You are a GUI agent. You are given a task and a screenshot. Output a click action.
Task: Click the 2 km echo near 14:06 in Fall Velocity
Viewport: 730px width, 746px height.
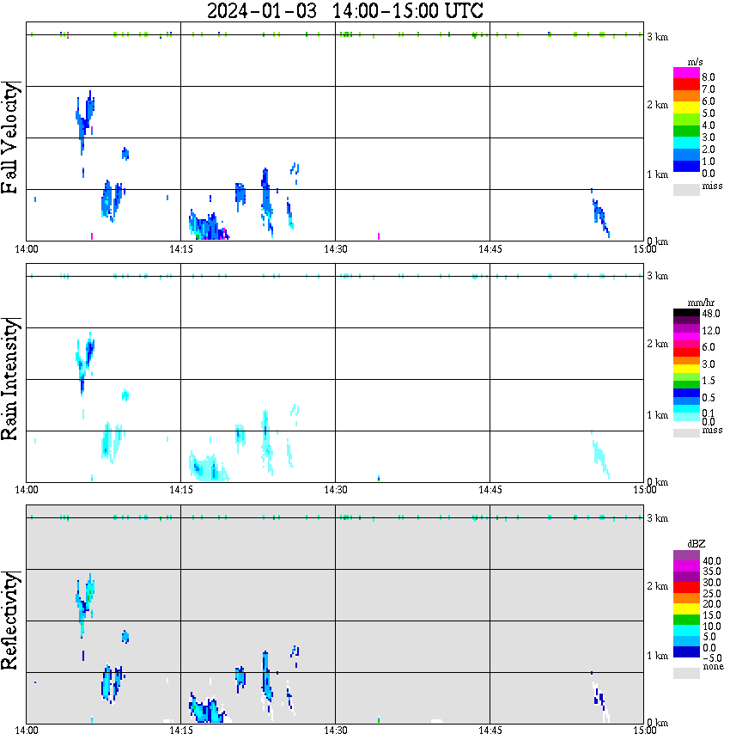[85, 121]
